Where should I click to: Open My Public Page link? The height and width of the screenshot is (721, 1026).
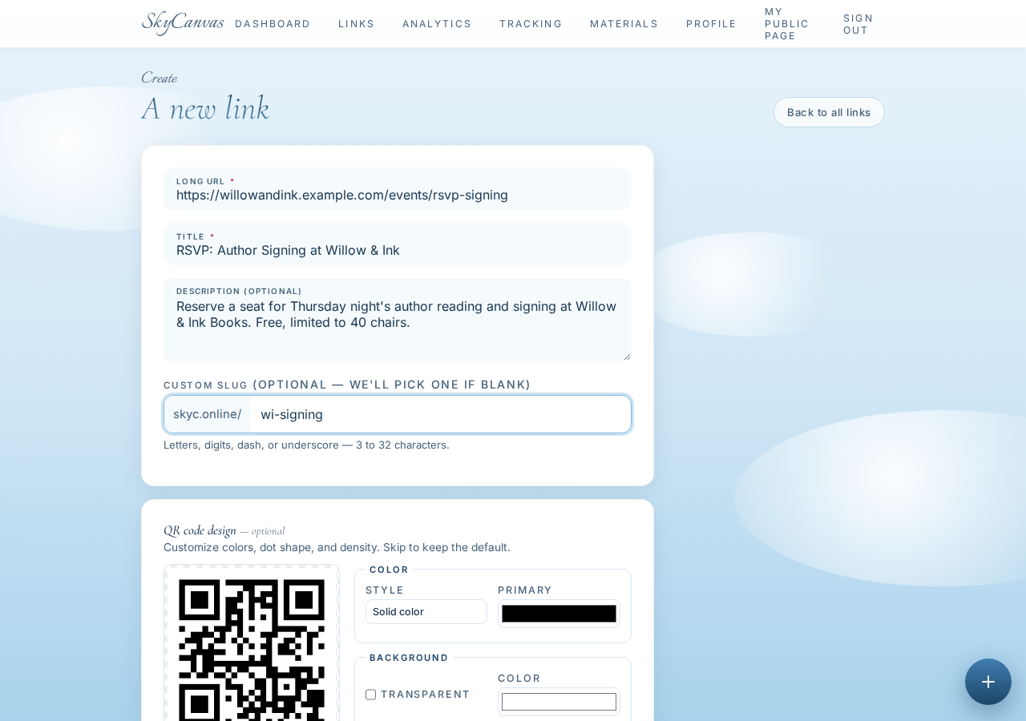tap(787, 24)
